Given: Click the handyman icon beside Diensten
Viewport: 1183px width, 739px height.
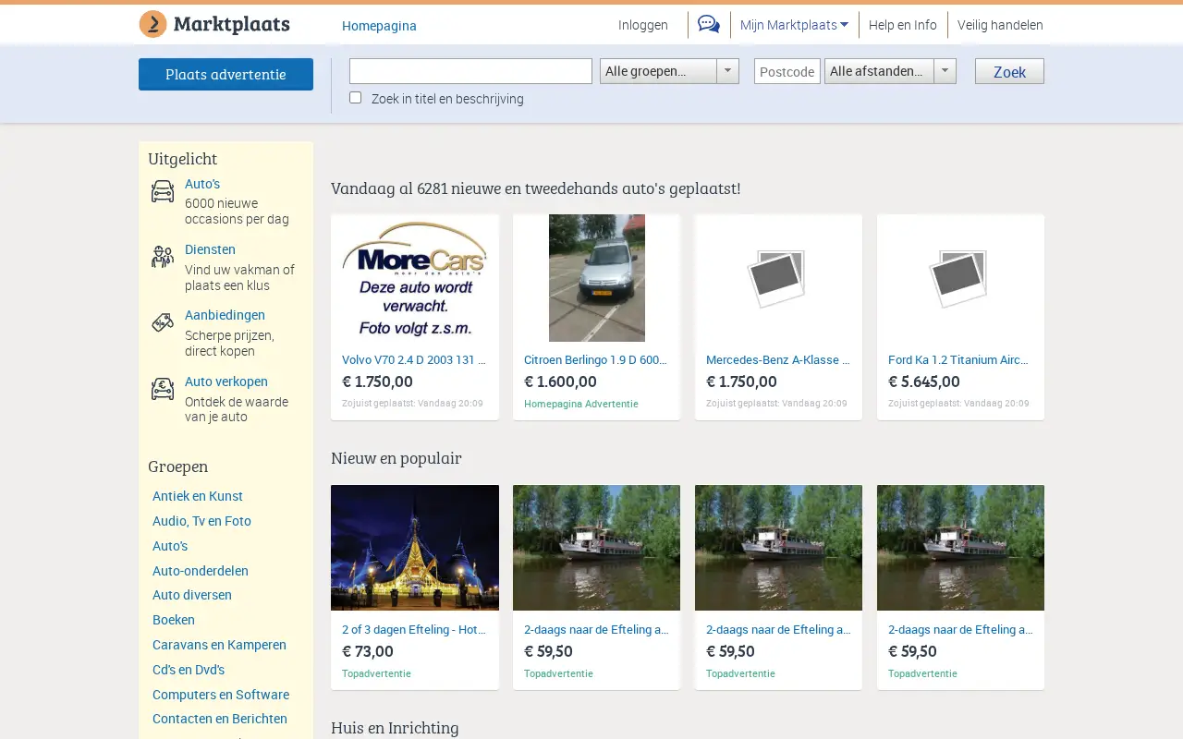Looking at the screenshot, I should pyautogui.click(x=163, y=257).
